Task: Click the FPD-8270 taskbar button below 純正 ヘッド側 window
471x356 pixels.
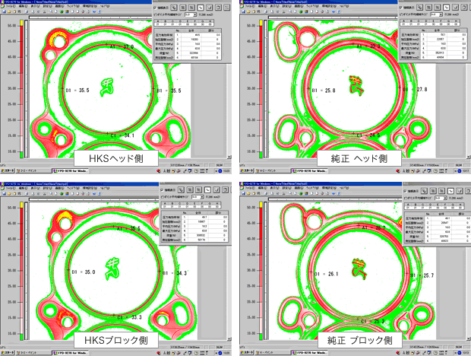Action: coord(310,171)
